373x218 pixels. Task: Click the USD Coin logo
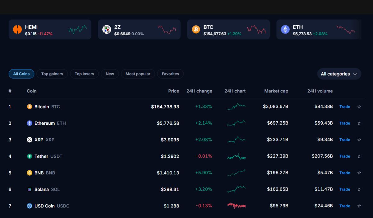[30, 206]
